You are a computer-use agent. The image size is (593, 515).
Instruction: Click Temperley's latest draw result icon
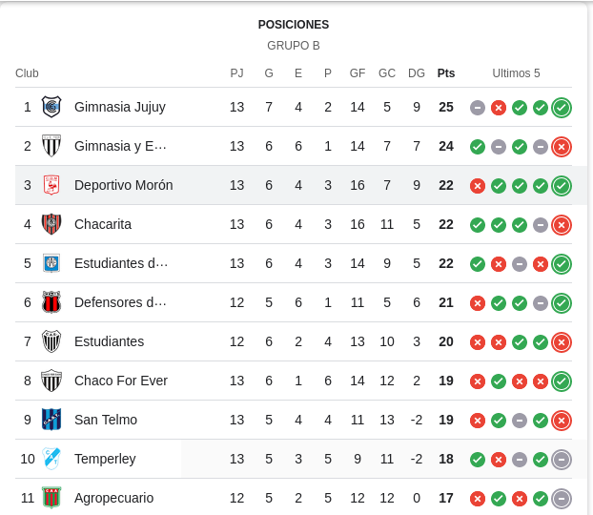coord(562,460)
